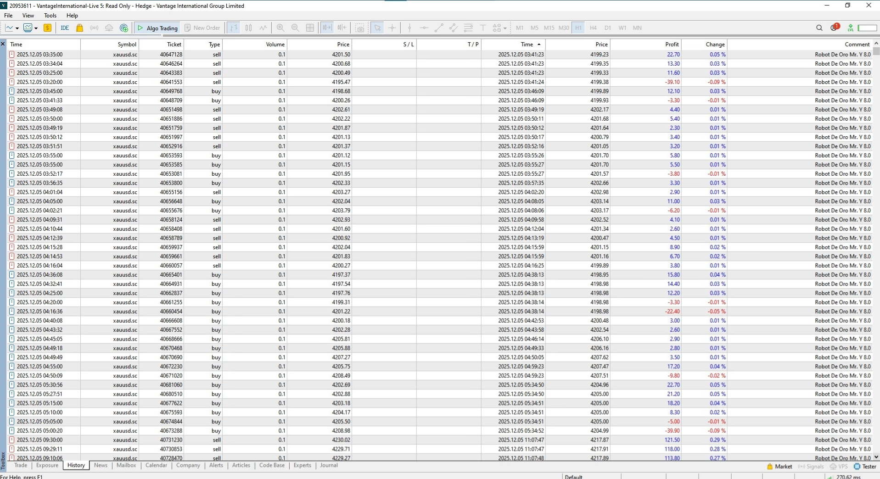The width and height of the screenshot is (880, 479).
Task: Click the Comment column header
Action: tap(799, 45)
